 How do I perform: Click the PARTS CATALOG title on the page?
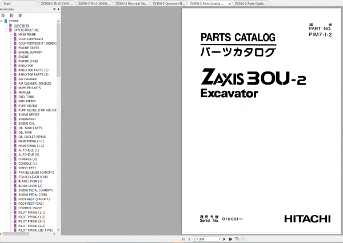point(238,37)
